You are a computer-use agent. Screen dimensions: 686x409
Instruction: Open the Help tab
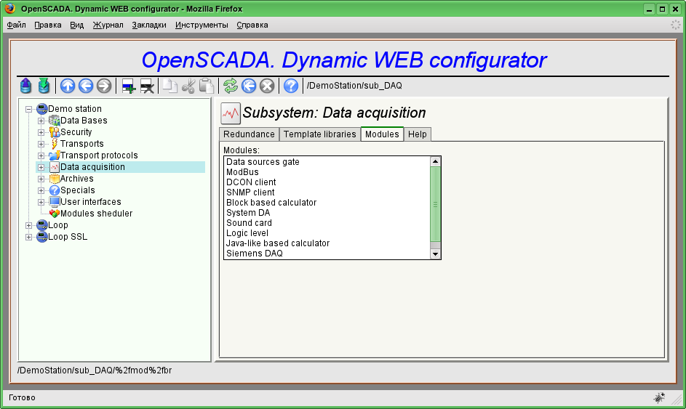(418, 134)
